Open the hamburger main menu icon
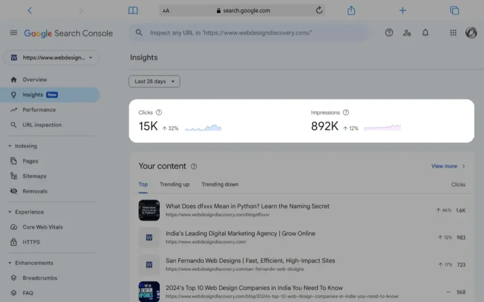484x302 pixels. tap(14, 33)
